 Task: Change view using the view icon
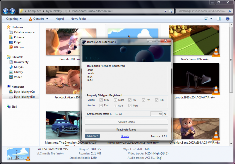click(x=206, y=19)
